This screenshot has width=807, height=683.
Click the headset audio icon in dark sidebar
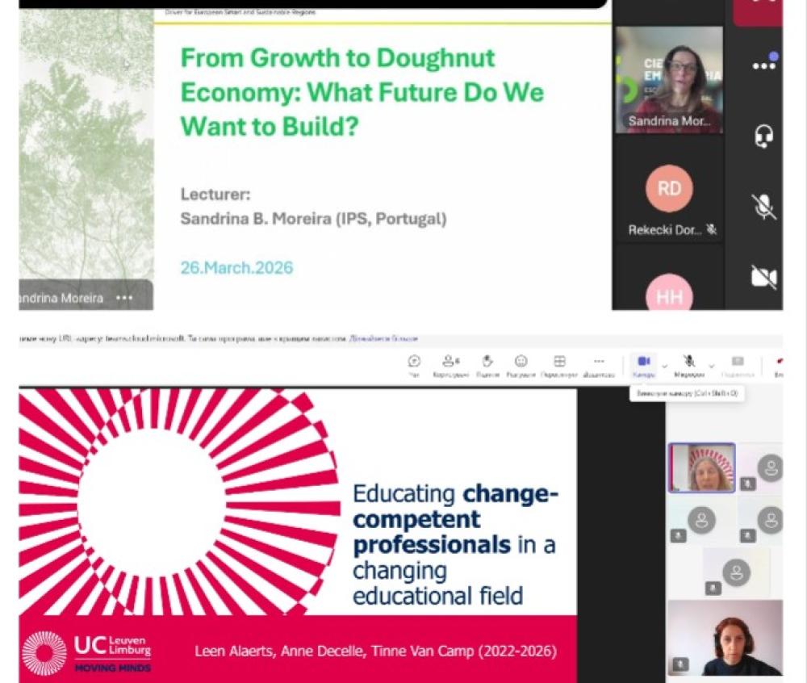[x=763, y=137]
